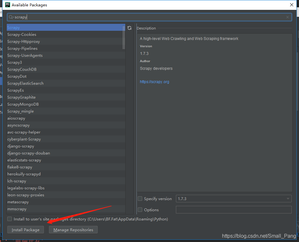Select ScrapyElasticSearch package
Image resolution: width=299 pixels, height=242 pixels.
(66, 83)
